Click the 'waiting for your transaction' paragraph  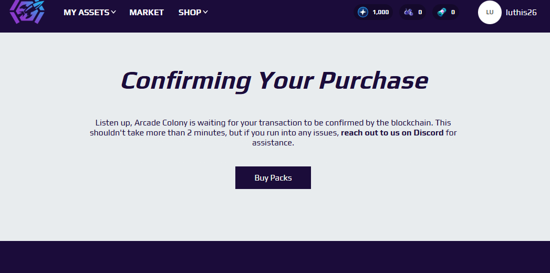pos(273,133)
